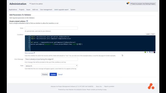The height and width of the screenshot is (93, 166).
Task: Switch to the Script tab
Action: coord(148,34)
